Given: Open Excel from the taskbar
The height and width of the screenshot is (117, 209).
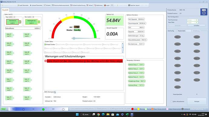Looking at the screenshot, I should [127, 115].
